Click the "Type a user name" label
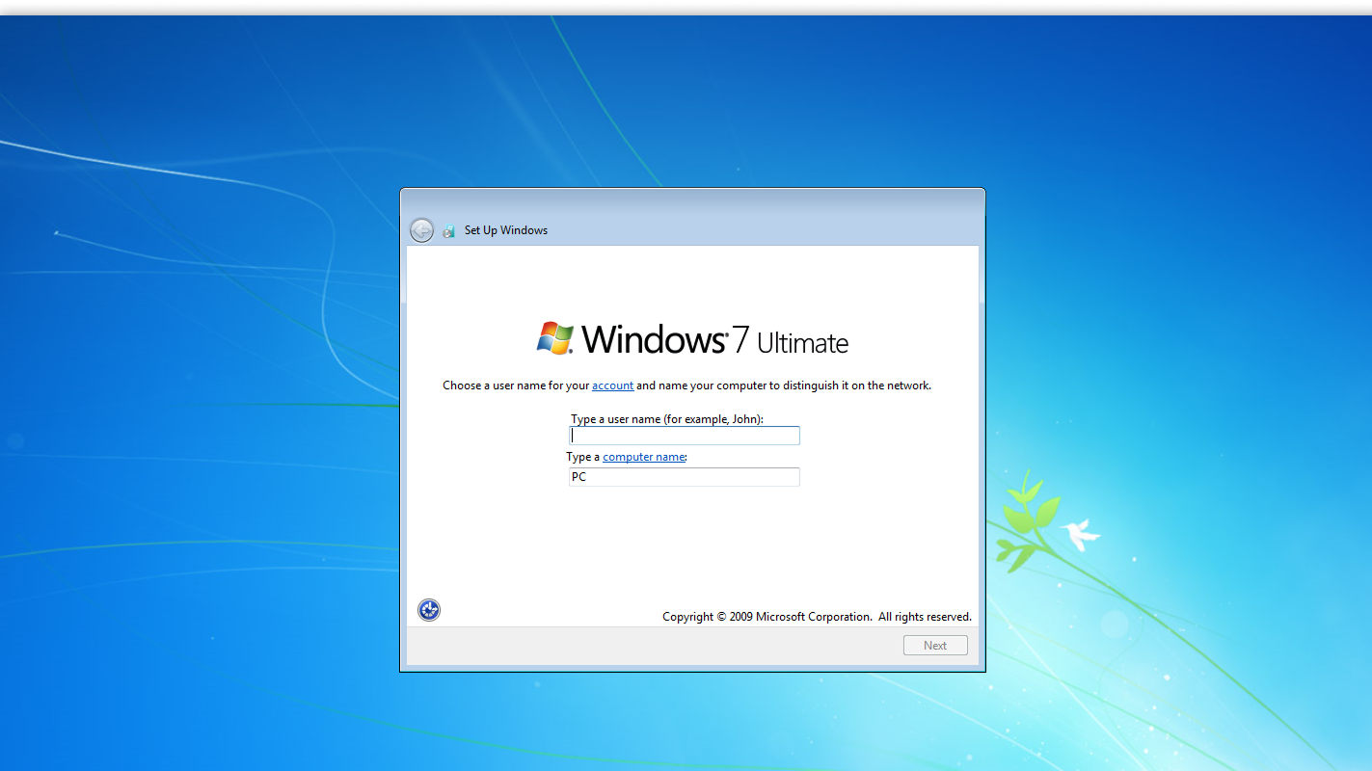This screenshot has width=1372, height=771. click(x=667, y=419)
